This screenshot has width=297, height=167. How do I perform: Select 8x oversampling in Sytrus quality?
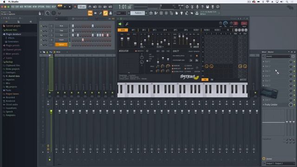click(x=197, y=60)
